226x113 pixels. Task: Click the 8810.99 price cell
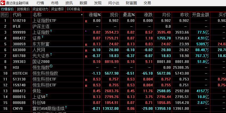tap(112, 62)
